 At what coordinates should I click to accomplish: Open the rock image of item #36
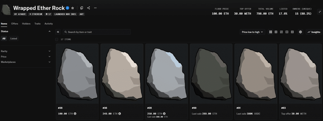click(122, 74)
